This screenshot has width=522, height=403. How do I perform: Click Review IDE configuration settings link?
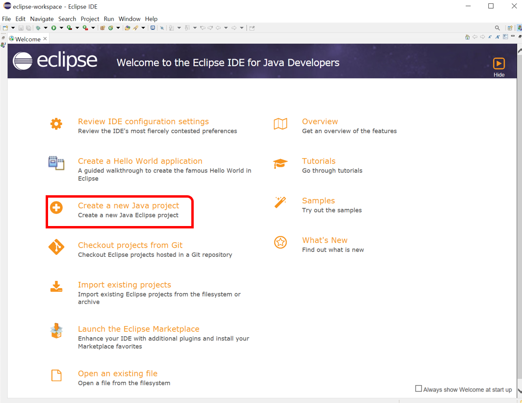tap(144, 122)
